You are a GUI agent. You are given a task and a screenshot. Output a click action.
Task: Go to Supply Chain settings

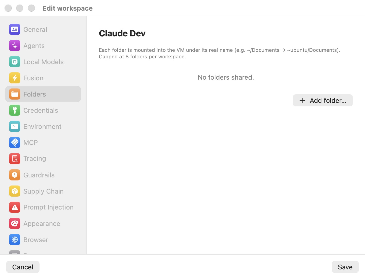click(43, 191)
